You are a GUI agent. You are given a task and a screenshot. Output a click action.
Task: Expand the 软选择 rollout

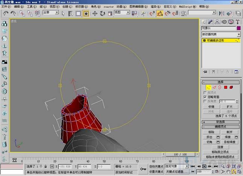[x=220, y=122]
